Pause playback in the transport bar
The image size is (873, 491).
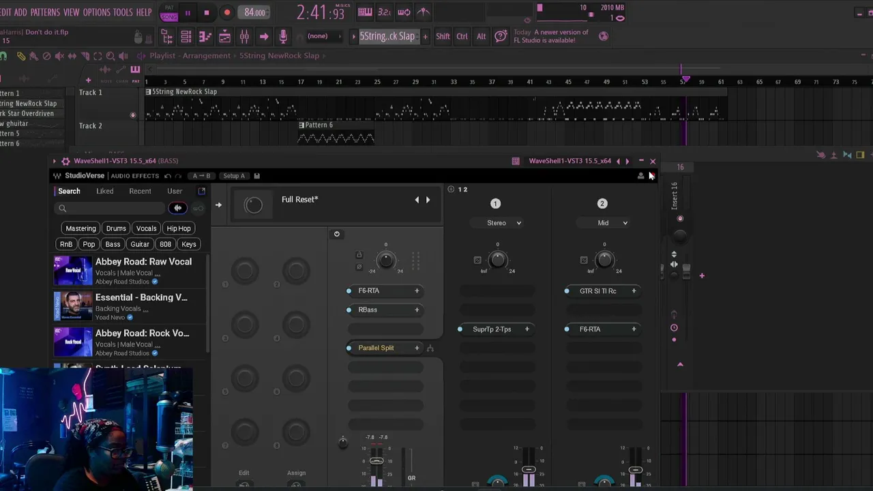[x=188, y=12]
